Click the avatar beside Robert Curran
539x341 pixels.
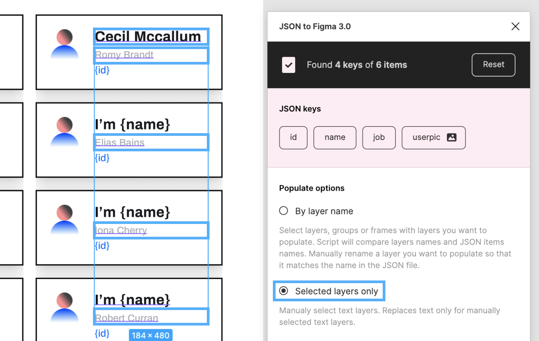(64, 307)
